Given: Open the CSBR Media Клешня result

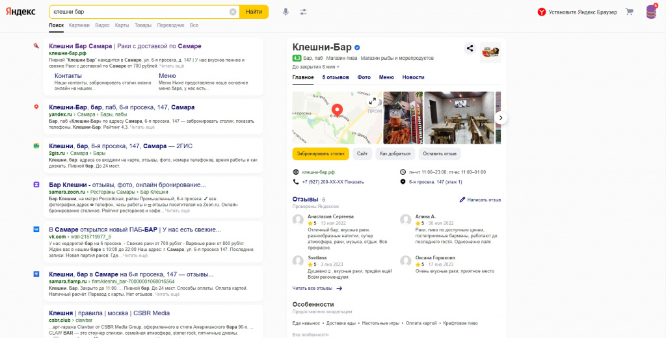Looking at the screenshot, I should click(x=109, y=313).
